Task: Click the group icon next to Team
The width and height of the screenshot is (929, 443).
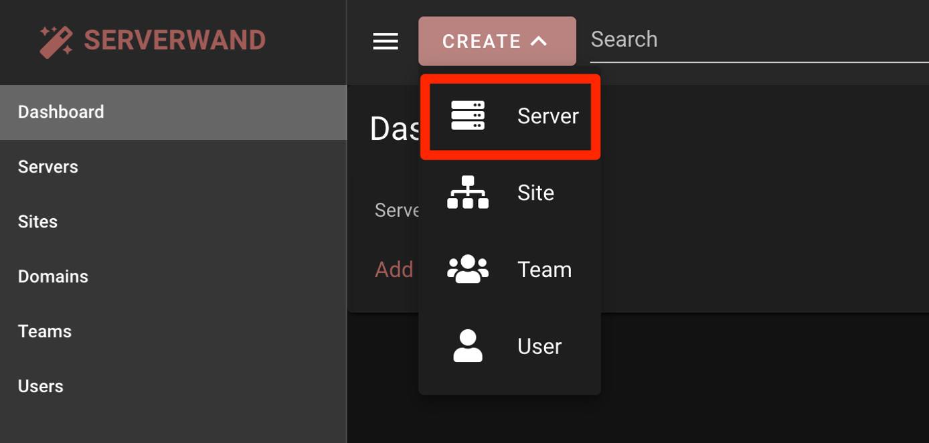Action: (469, 269)
